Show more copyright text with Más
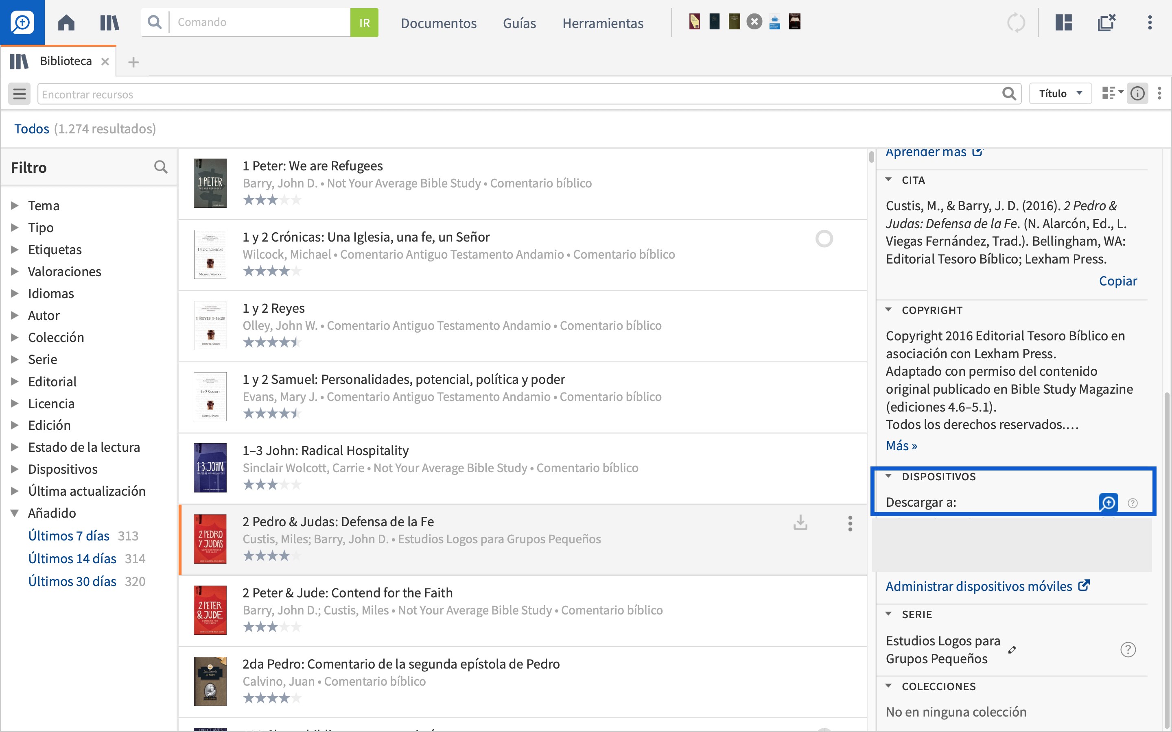Image resolution: width=1172 pixels, height=732 pixels. pos(901,445)
